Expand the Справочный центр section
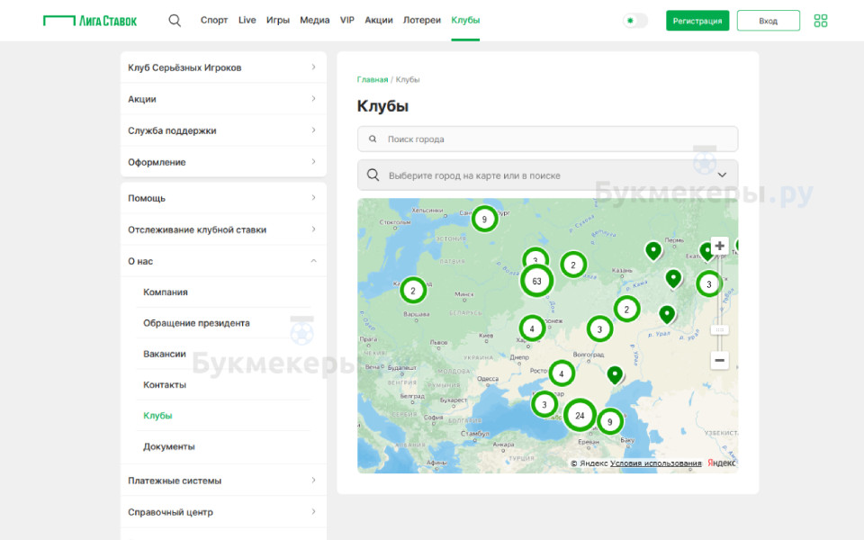864x540 pixels. coord(223,512)
